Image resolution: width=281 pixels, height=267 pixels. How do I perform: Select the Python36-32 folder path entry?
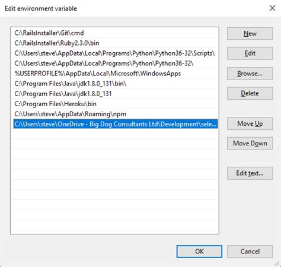pos(116,63)
